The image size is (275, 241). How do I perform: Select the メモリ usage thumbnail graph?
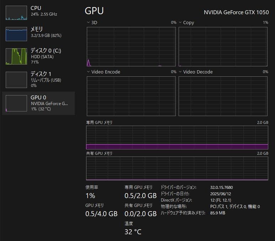tap(16, 34)
